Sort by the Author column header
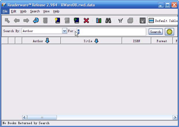Viewport: 179px width, 127px height. 41,41
